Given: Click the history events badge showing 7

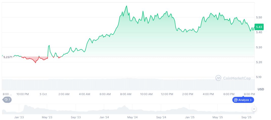Looking at the screenshot, I should pos(7,100).
